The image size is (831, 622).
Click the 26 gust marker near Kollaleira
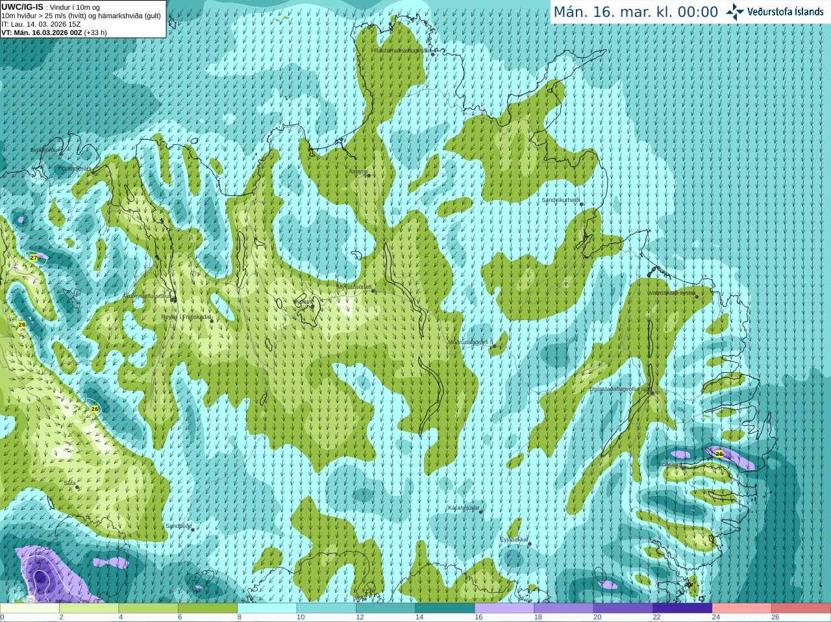click(x=719, y=454)
